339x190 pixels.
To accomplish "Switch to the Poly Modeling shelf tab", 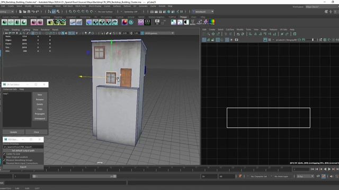I will click(30, 17).
